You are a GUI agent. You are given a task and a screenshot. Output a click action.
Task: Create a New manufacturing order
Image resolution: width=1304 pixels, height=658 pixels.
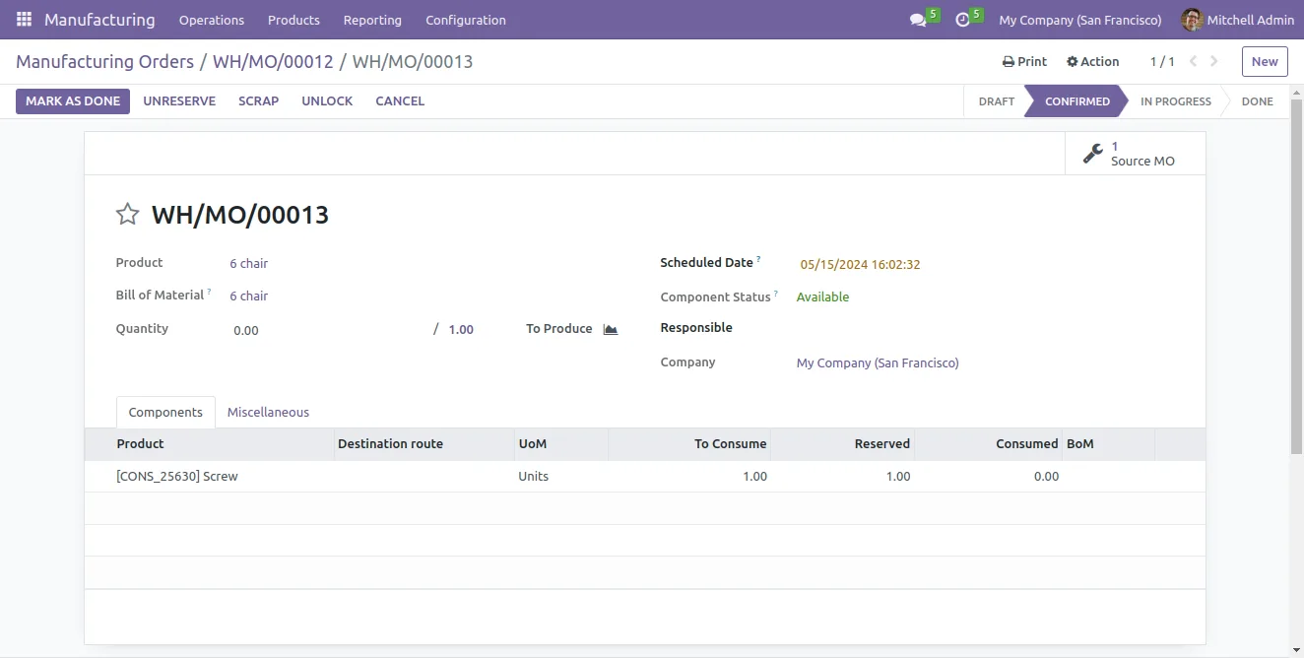pyautogui.click(x=1265, y=61)
